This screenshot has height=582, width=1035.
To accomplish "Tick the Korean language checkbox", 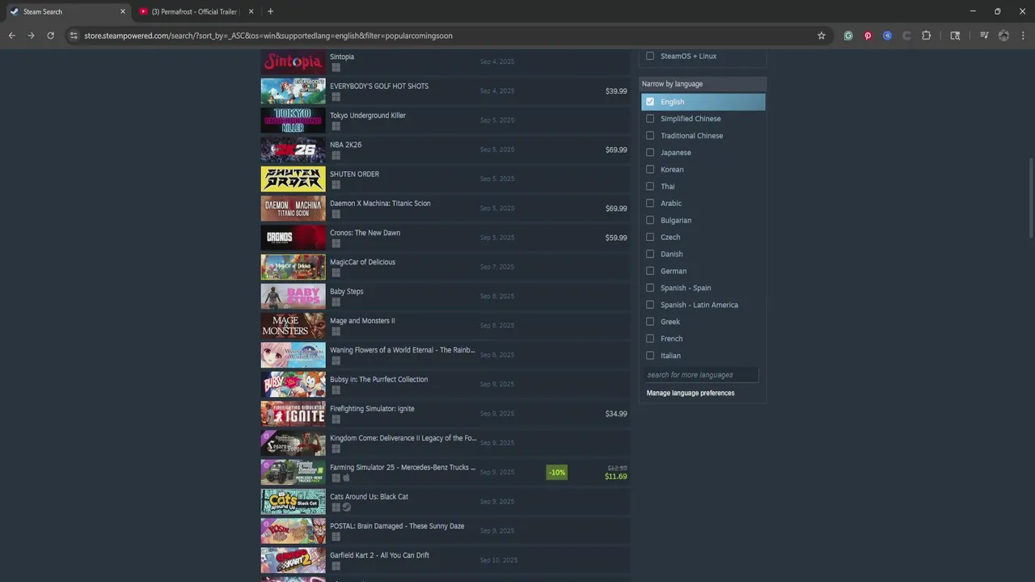I will 650,169.
